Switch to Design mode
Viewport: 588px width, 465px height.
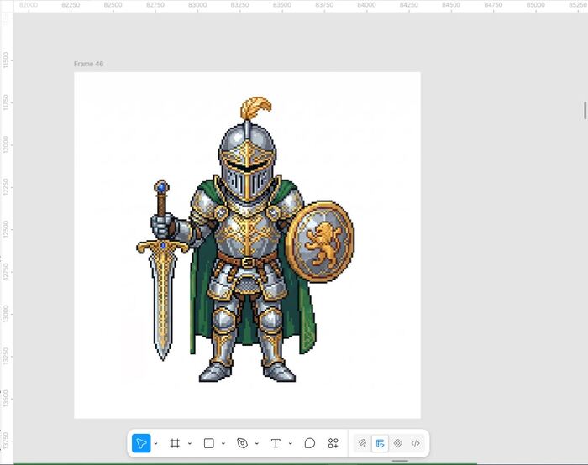tap(380, 443)
